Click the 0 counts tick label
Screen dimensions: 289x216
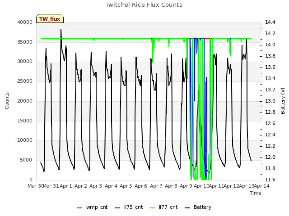click(31, 180)
